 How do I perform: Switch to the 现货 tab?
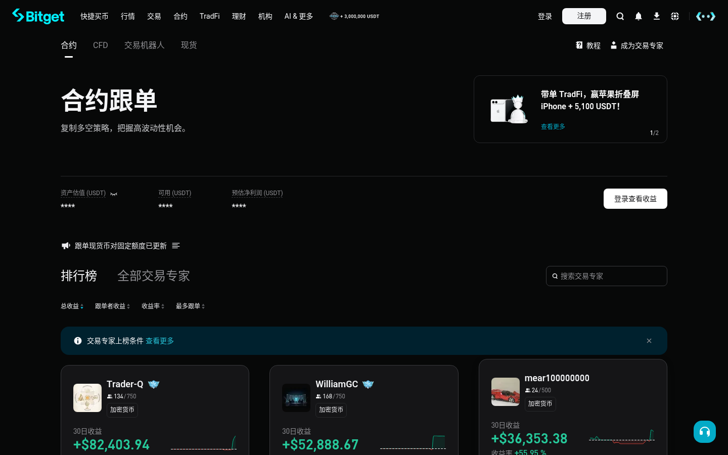(189, 45)
